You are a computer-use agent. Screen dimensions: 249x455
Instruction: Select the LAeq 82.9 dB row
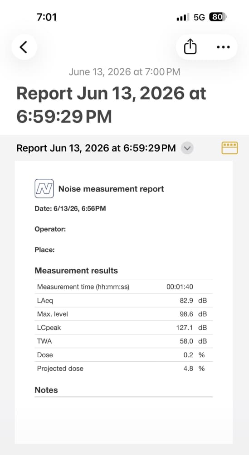tap(123, 300)
